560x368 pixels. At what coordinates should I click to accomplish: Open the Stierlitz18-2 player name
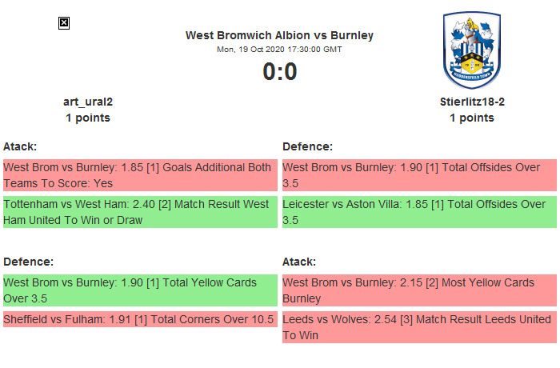pos(472,102)
